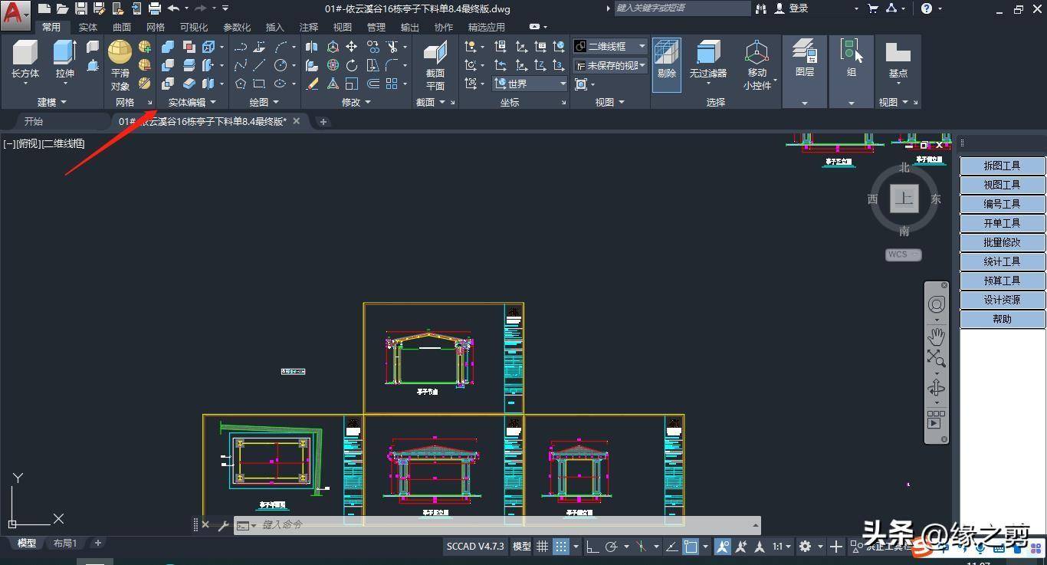
Task: Activate the Move tool in Modify panel
Action: [351, 47]
